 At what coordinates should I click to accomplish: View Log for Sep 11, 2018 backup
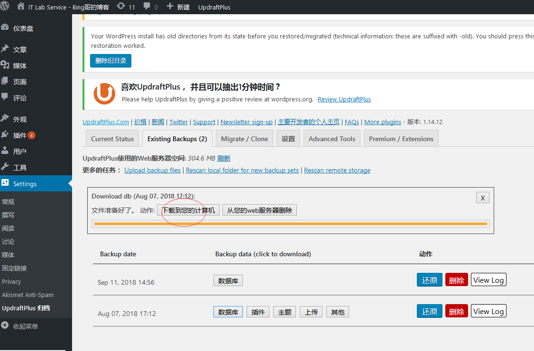[488, 280]
